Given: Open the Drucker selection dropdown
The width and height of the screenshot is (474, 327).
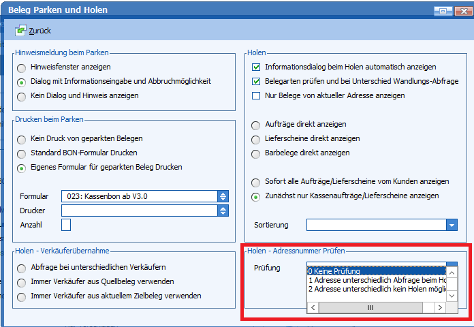Looking at the screenshot, I should (222, 211).
